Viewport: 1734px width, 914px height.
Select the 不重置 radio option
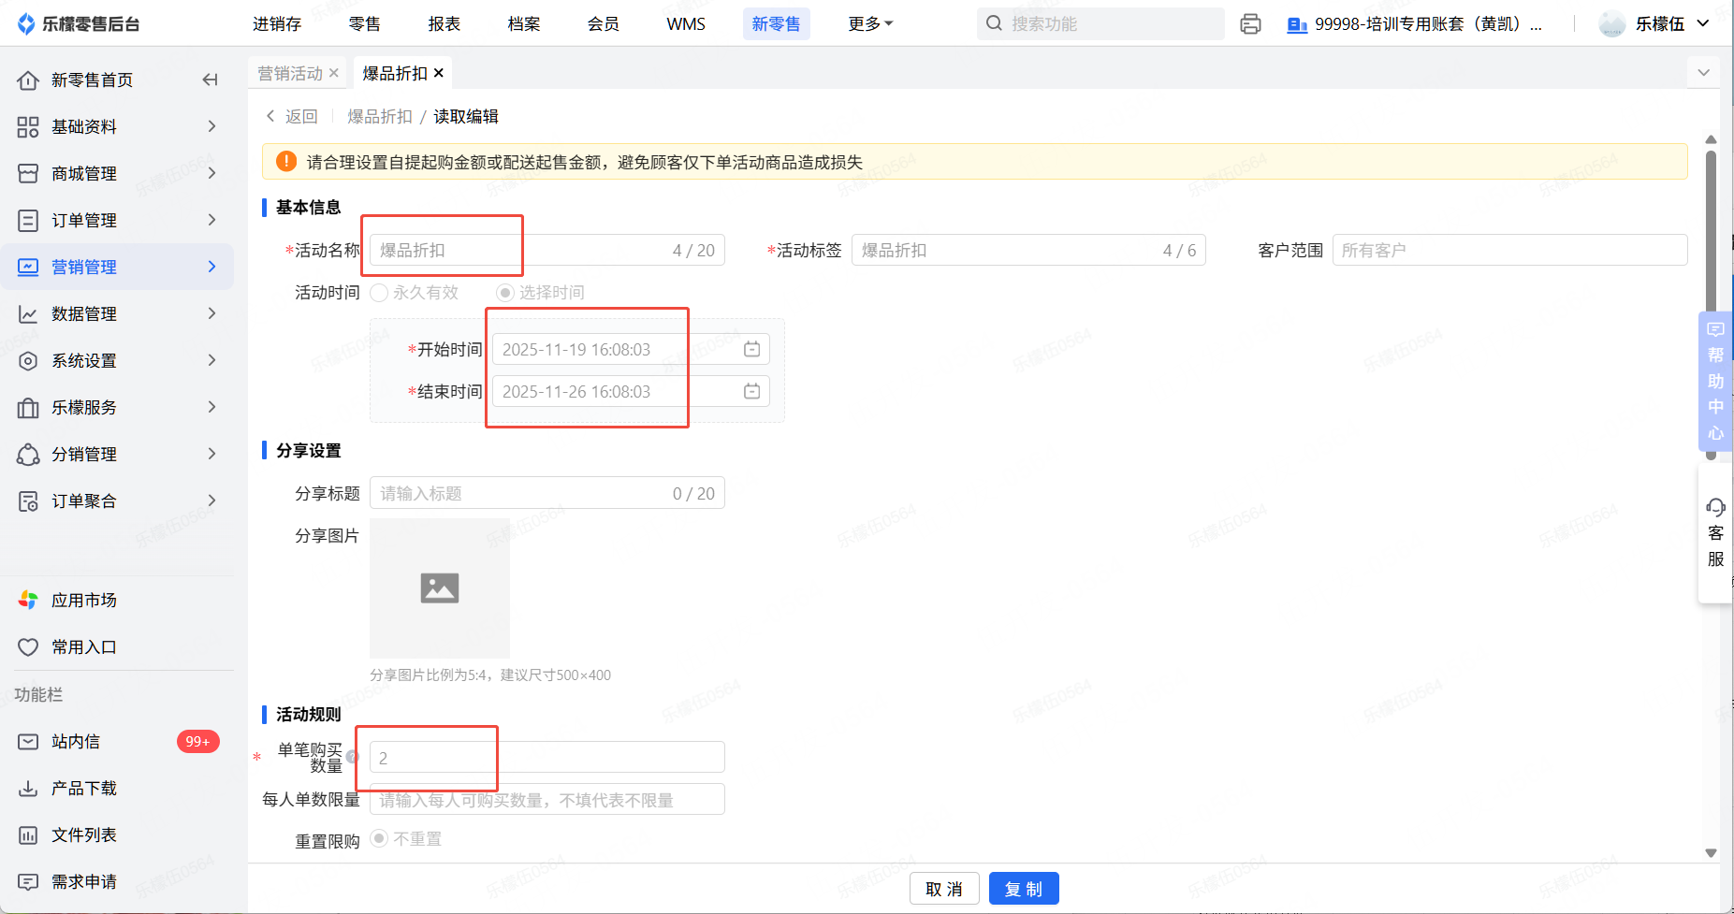379,838
